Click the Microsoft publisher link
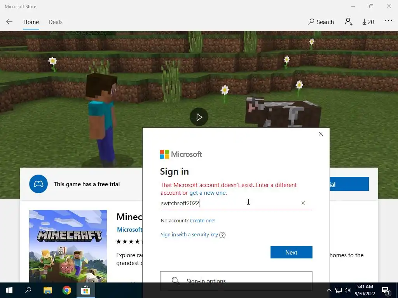Image resolution: width=398 pixels, height=298 pixels. (129, 230)
